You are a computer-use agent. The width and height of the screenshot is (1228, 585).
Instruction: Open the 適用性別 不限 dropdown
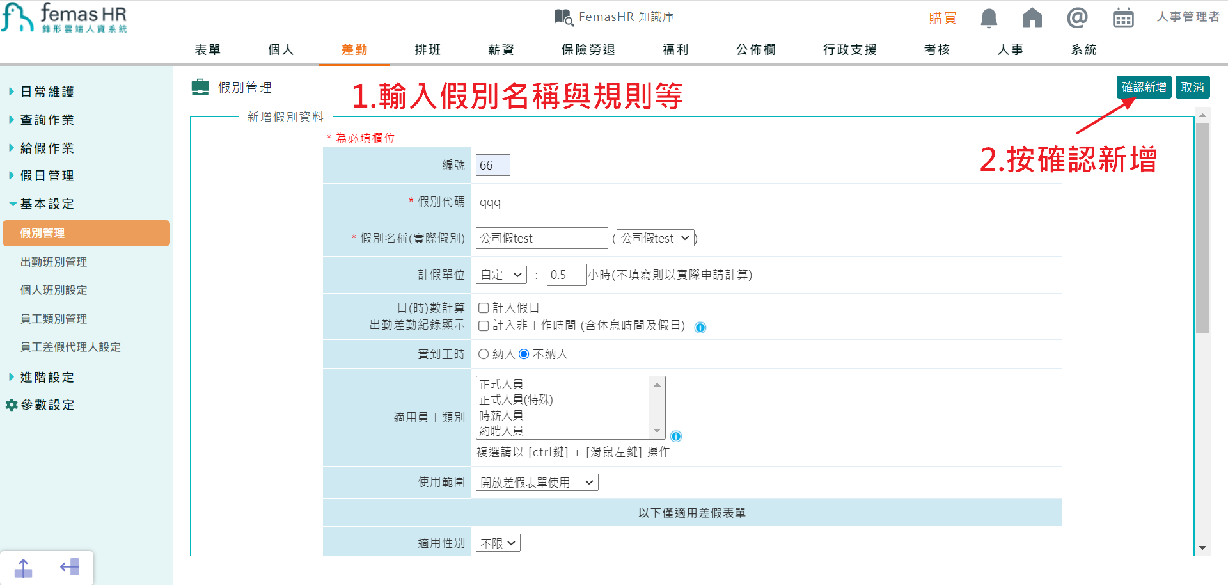pos(498,542)
